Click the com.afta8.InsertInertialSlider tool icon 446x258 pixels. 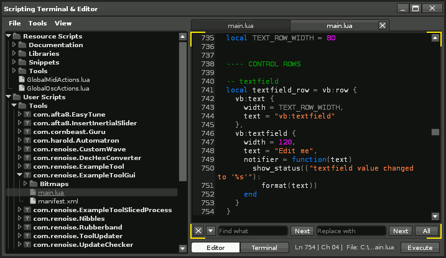[27, 123]
